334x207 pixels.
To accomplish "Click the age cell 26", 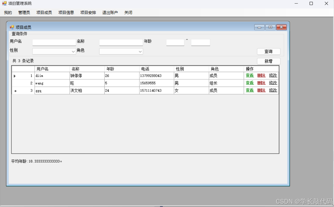I will click(122, 76).
